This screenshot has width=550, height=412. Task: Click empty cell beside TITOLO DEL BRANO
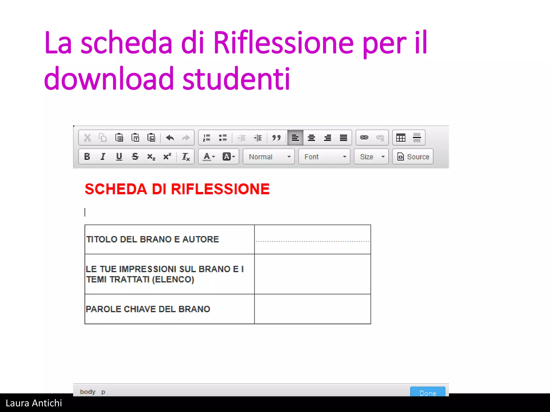tap(313, 240)
